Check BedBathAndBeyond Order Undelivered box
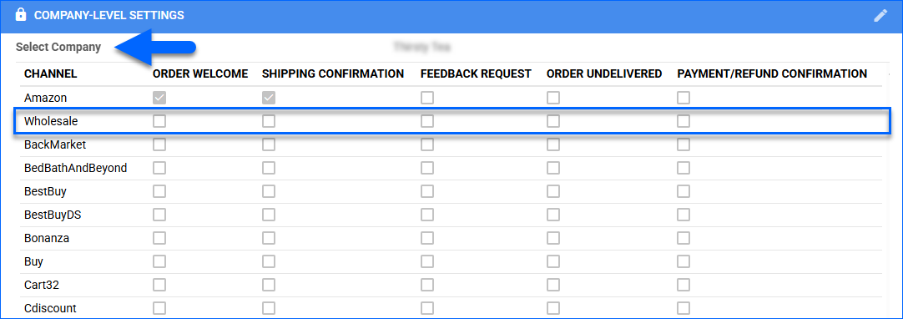This screenshot has width=903, height=319. point(552,168)
